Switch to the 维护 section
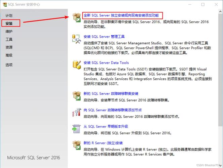The height and width of the screenshot is (168, 223). [9, 32]
